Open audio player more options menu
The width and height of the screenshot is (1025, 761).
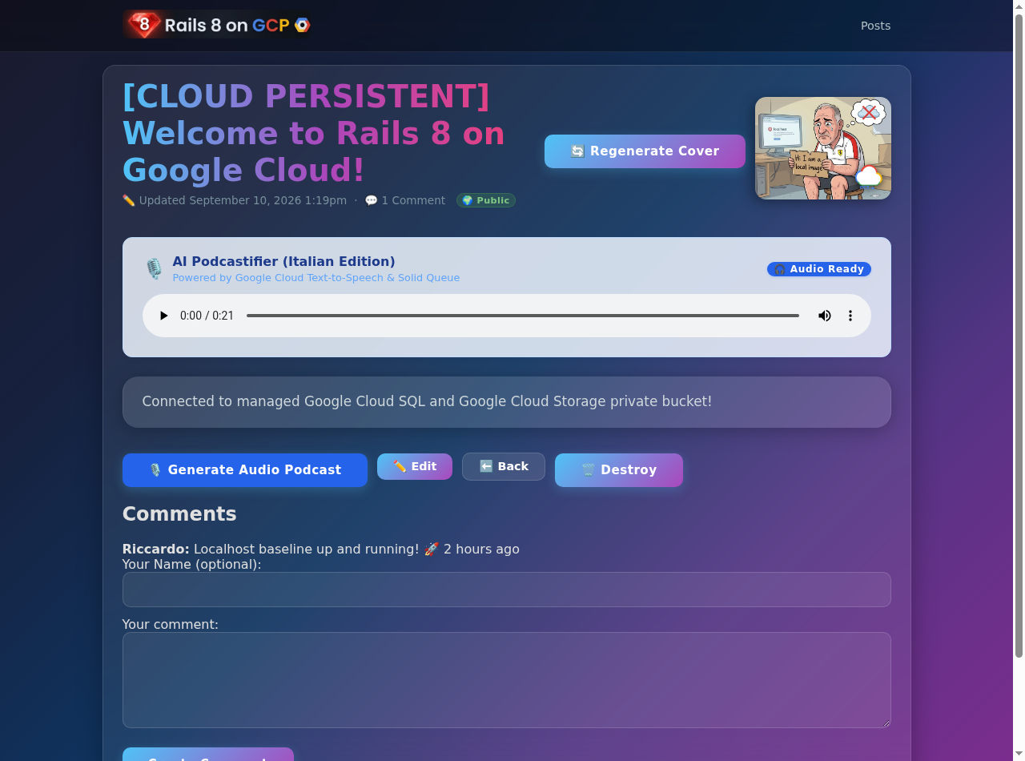click(x=850, y=316)
